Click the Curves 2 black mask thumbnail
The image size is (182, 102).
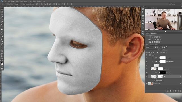tap(163, 73)
